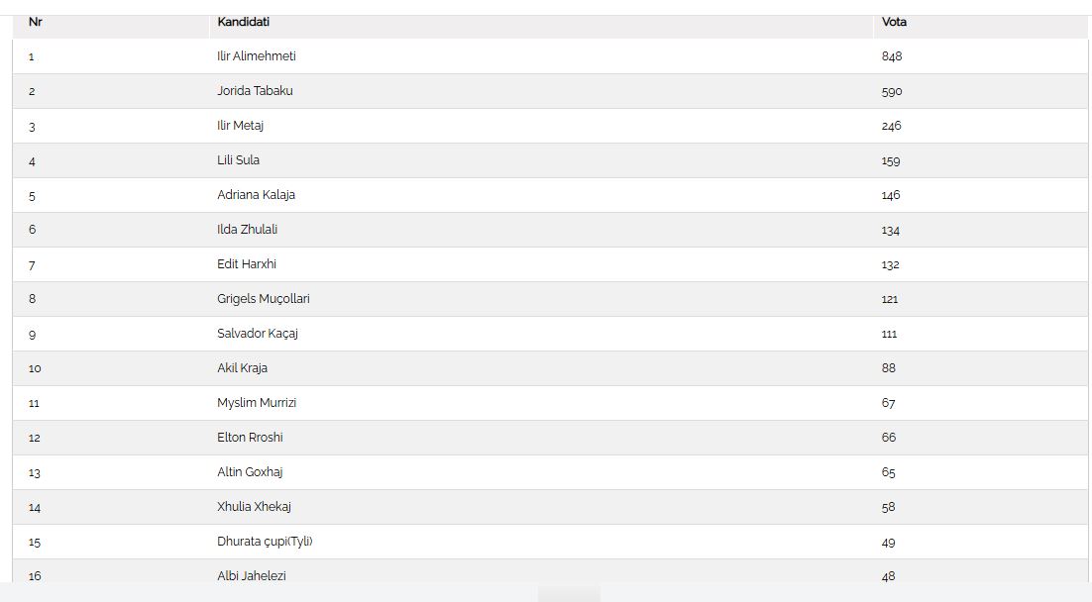Click the Albi Jahelezi name
This screenshot has width=1092, height=602.
252,576
